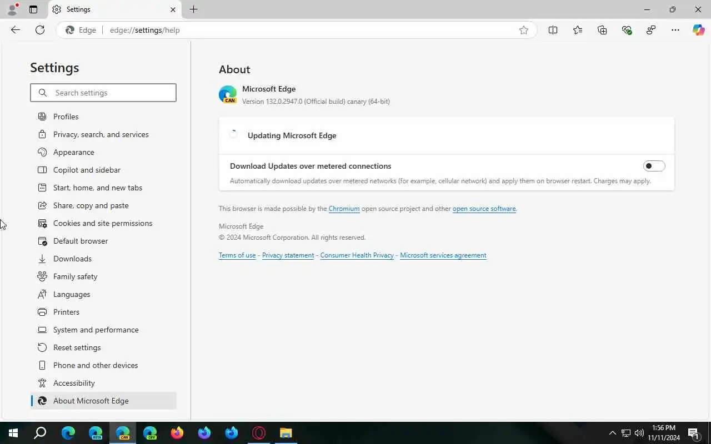Click the address bar showing edge://settings/help
This screenshot has height=444, width=711.
(296, 30)
